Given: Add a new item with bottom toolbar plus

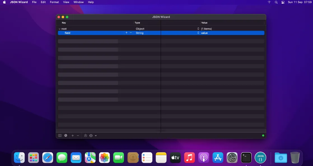Looking at the screenshot, I should click(x=73, y=135).
